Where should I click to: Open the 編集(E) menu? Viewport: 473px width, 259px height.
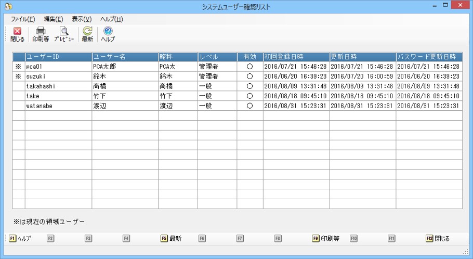tap(53, 19)
